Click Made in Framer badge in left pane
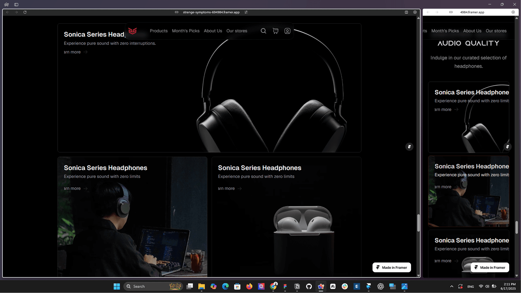 [x=391, y=268]
